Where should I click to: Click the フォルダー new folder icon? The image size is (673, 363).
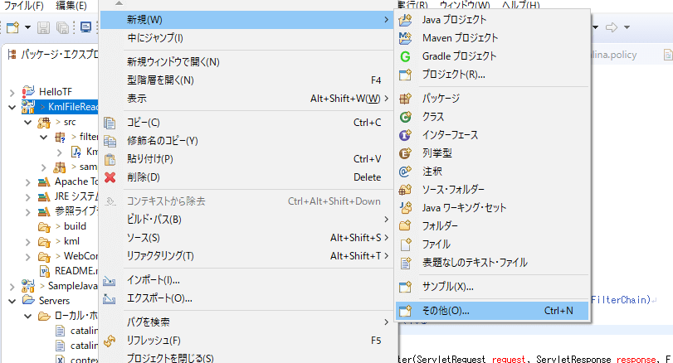pos(405,226)
